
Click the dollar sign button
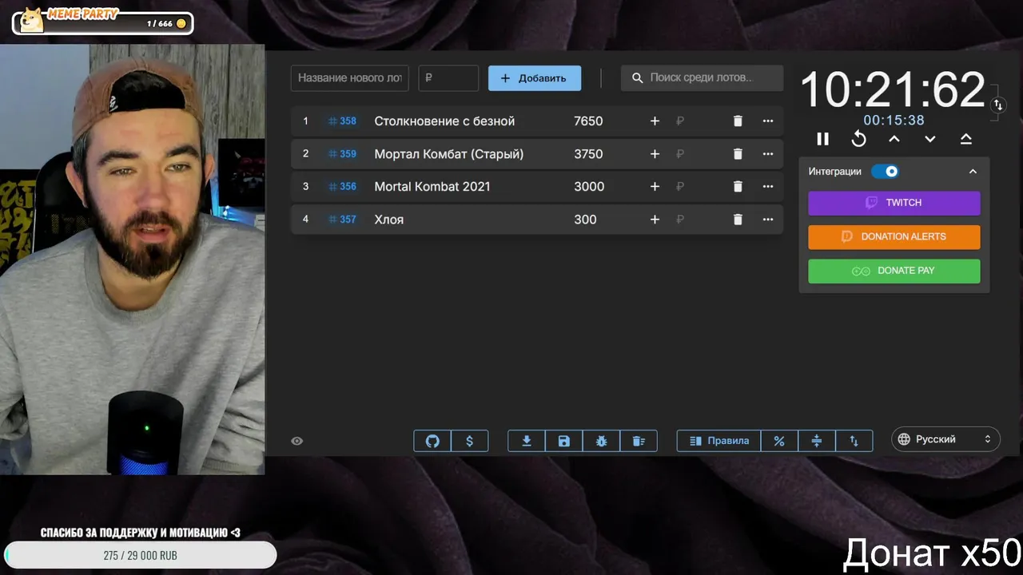point(469,441)
